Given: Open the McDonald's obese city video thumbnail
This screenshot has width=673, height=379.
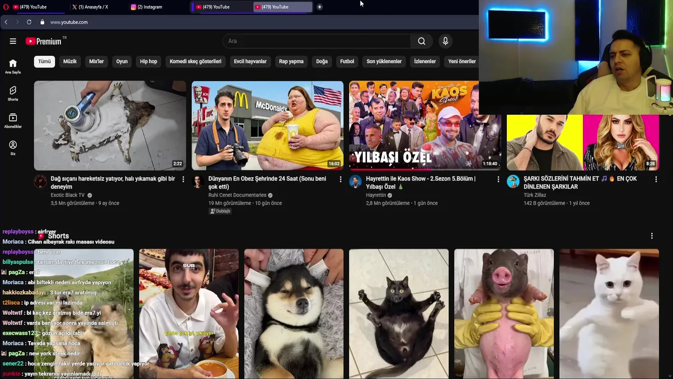Looking at the screenshot, I should coord(268,125).
